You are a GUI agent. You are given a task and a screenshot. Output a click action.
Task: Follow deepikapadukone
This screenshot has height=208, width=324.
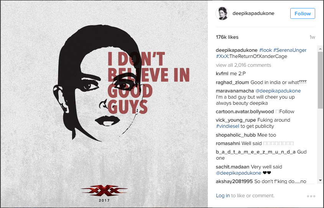click(303, 14)
